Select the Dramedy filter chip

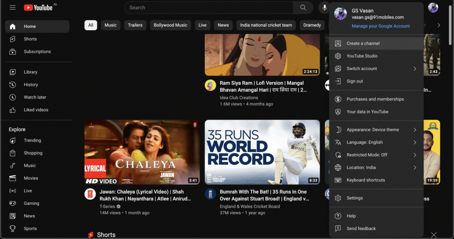(x=312, y=25)
